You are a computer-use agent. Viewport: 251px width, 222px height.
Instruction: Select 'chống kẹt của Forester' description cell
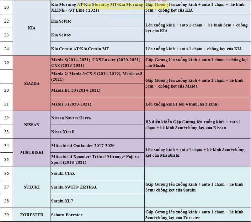coord(198,215)
